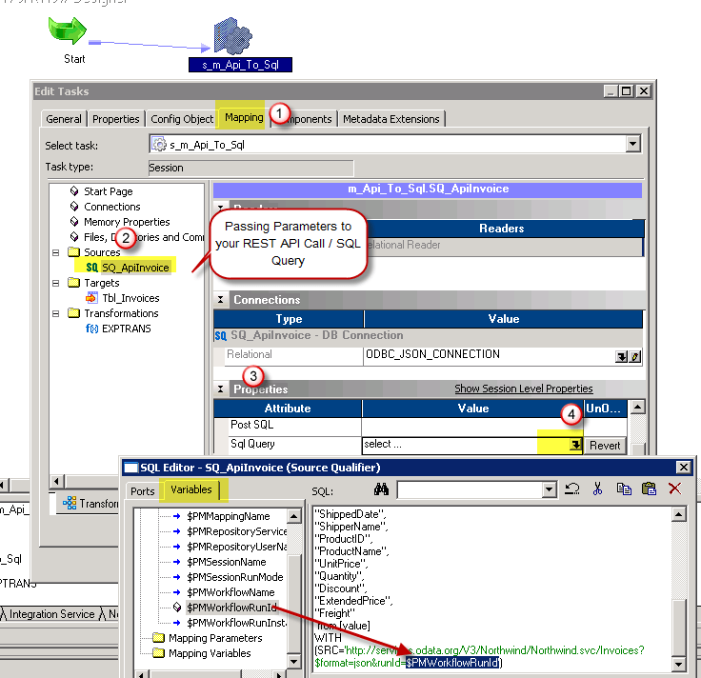Select the s_m_Api_To_Sql session icon
Screen dimensions: 701x678
(233, 36)
